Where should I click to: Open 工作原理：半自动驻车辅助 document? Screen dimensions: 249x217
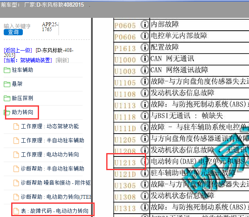(x=53, y=141)
